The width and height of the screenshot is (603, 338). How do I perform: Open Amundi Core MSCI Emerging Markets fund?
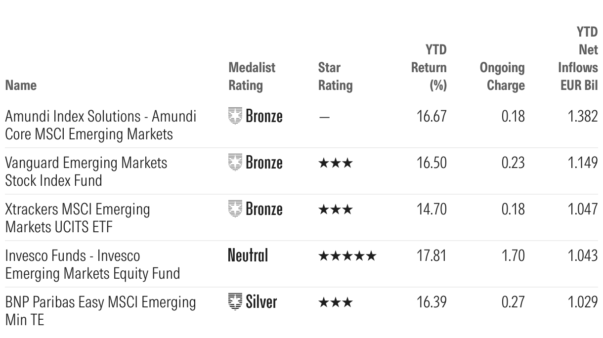point(100,125)
